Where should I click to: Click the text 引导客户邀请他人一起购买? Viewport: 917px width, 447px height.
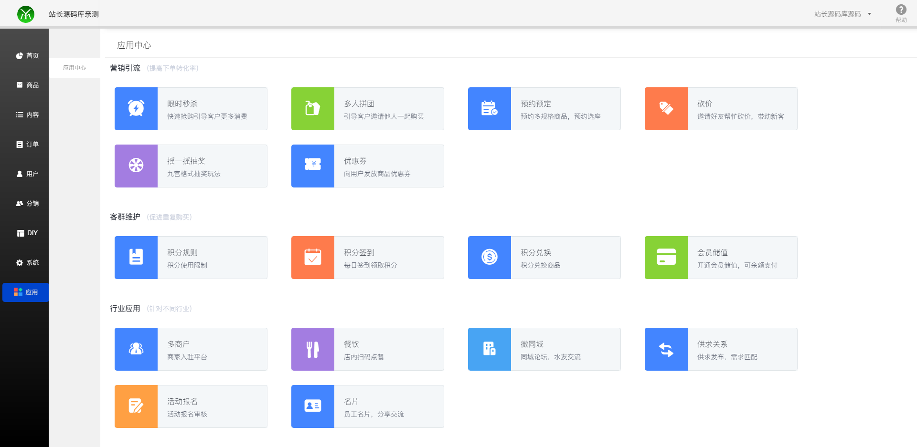pyautogui.click(x=384, y=116)
